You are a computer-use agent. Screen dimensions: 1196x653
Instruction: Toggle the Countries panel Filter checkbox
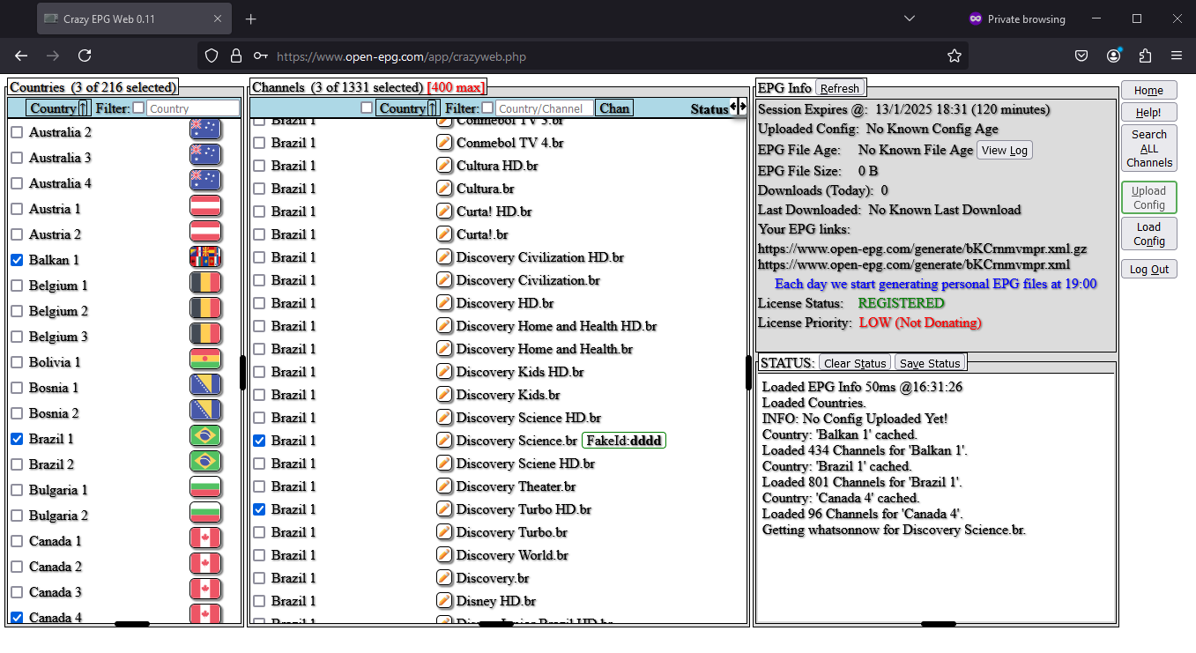[138, 108]
